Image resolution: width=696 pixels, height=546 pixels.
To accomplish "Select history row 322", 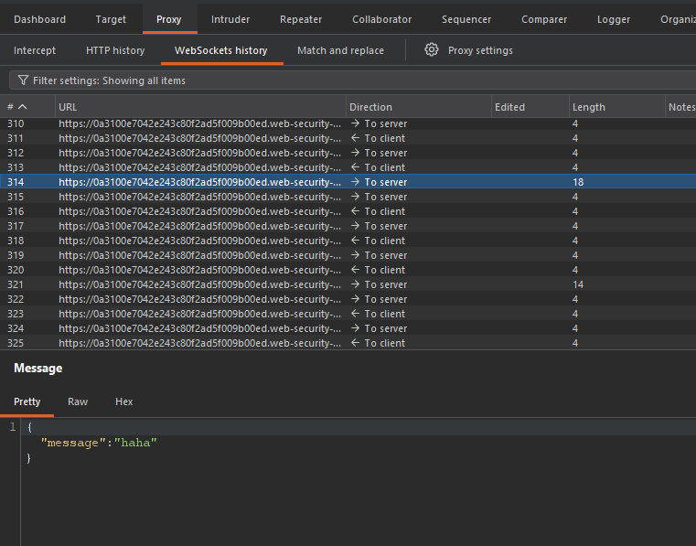I will click(x=348, y=299).
